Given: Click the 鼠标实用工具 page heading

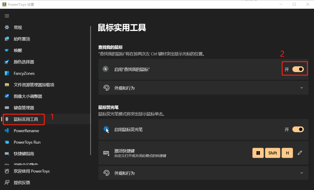Looking at the screenshot, I should 122,28.
